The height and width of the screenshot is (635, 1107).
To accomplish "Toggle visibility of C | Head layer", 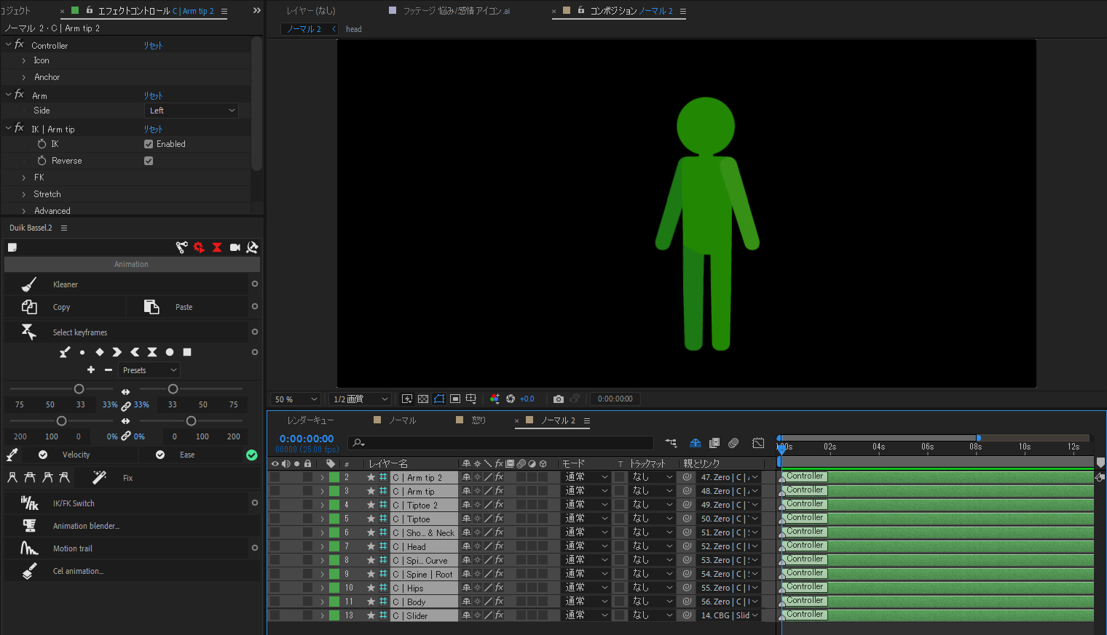I will pyautogui.click(x=275, y=546).
